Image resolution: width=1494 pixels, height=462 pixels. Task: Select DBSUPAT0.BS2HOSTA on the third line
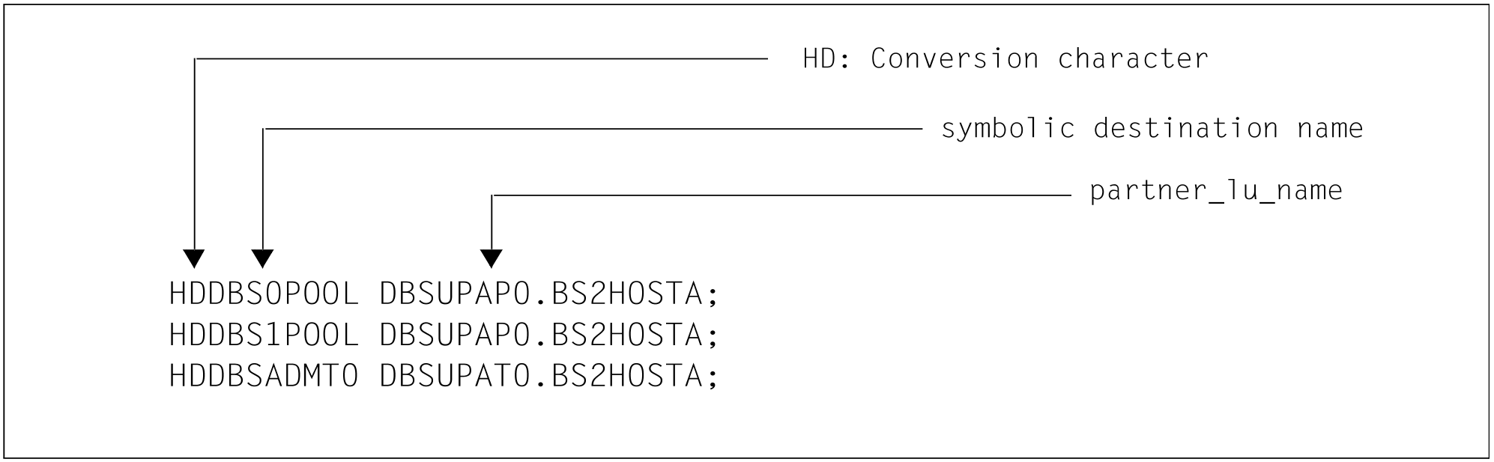pyautogui.click(x=541, y=375)
